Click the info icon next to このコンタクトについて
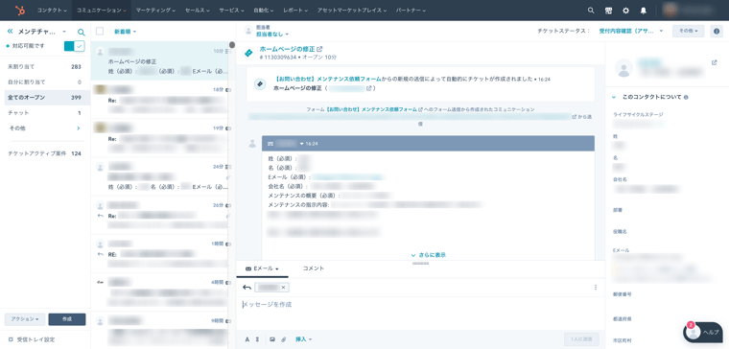This screenshot has height=349, width=729. [686, 98]
